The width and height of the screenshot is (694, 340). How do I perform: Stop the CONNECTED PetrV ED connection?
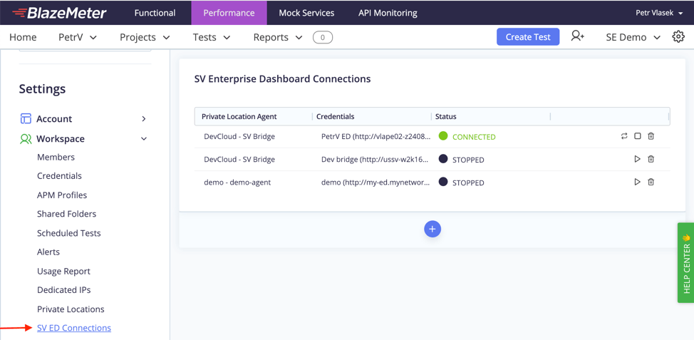click(x=637, y=136)
